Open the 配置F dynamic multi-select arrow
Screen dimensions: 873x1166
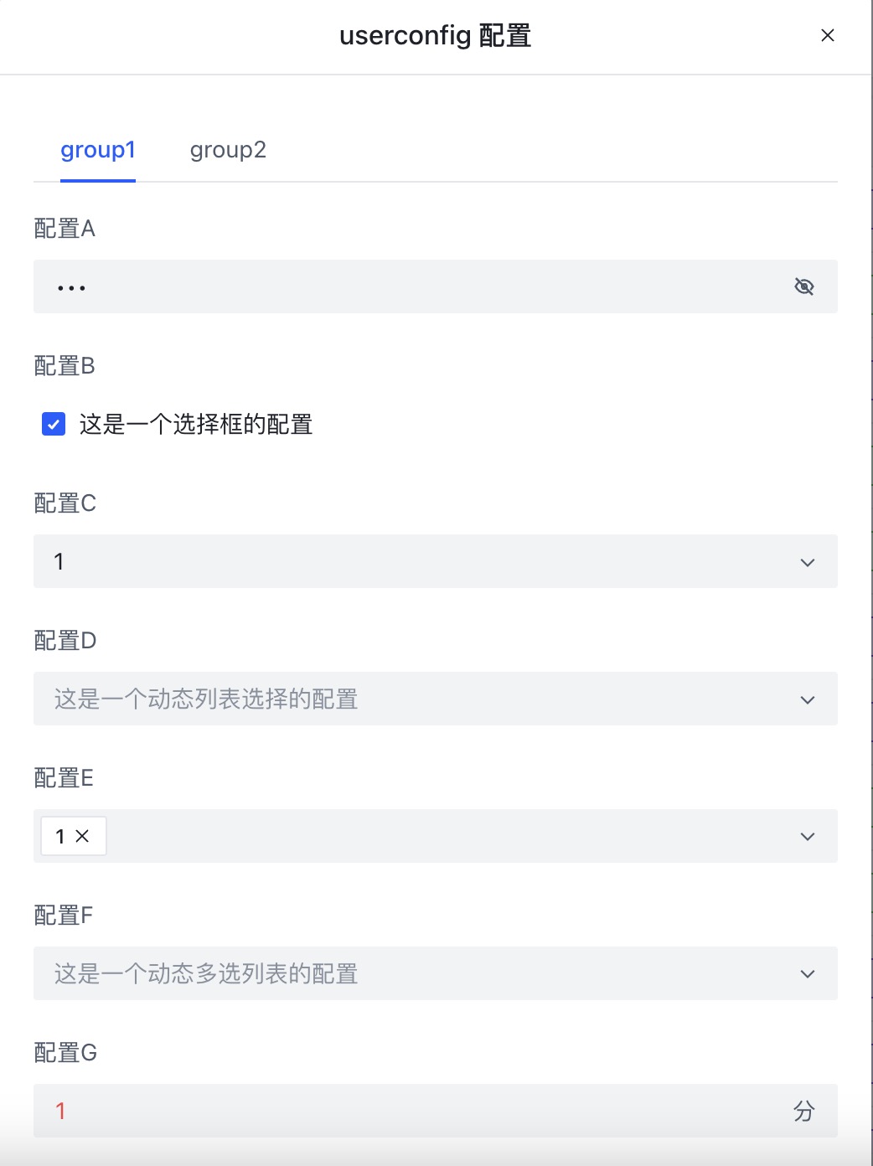point(807,973)
